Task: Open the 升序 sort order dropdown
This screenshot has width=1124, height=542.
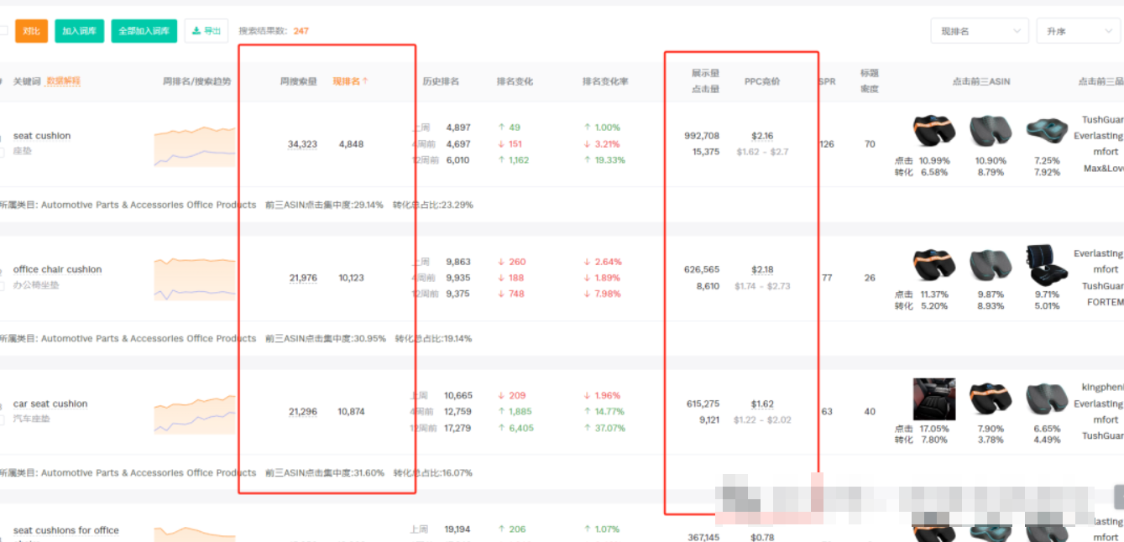Action: (x=1078, y=31)
